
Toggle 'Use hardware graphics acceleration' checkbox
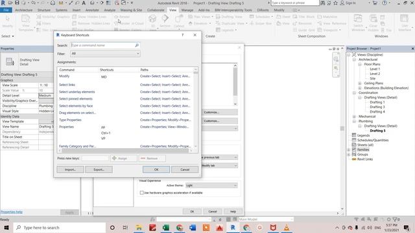pos(142,193)
